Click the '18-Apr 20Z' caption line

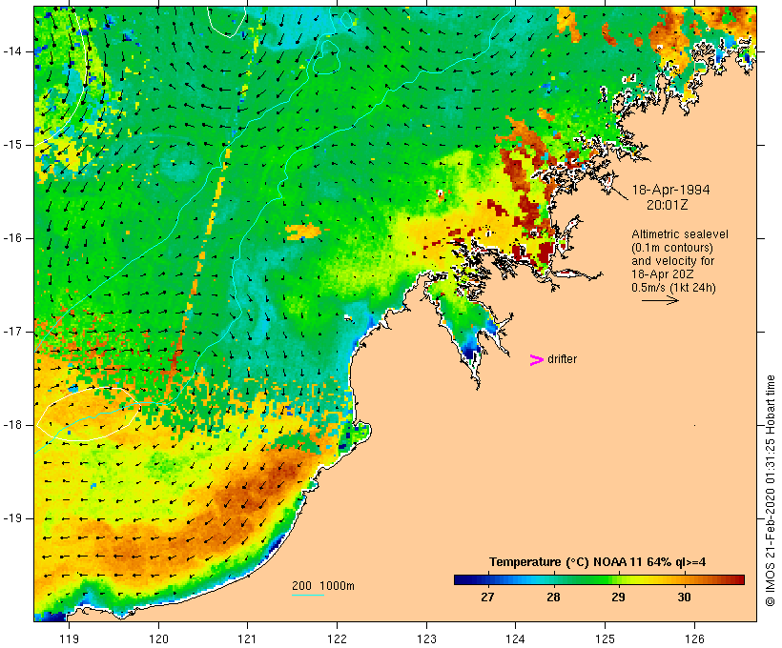point(662,274)
